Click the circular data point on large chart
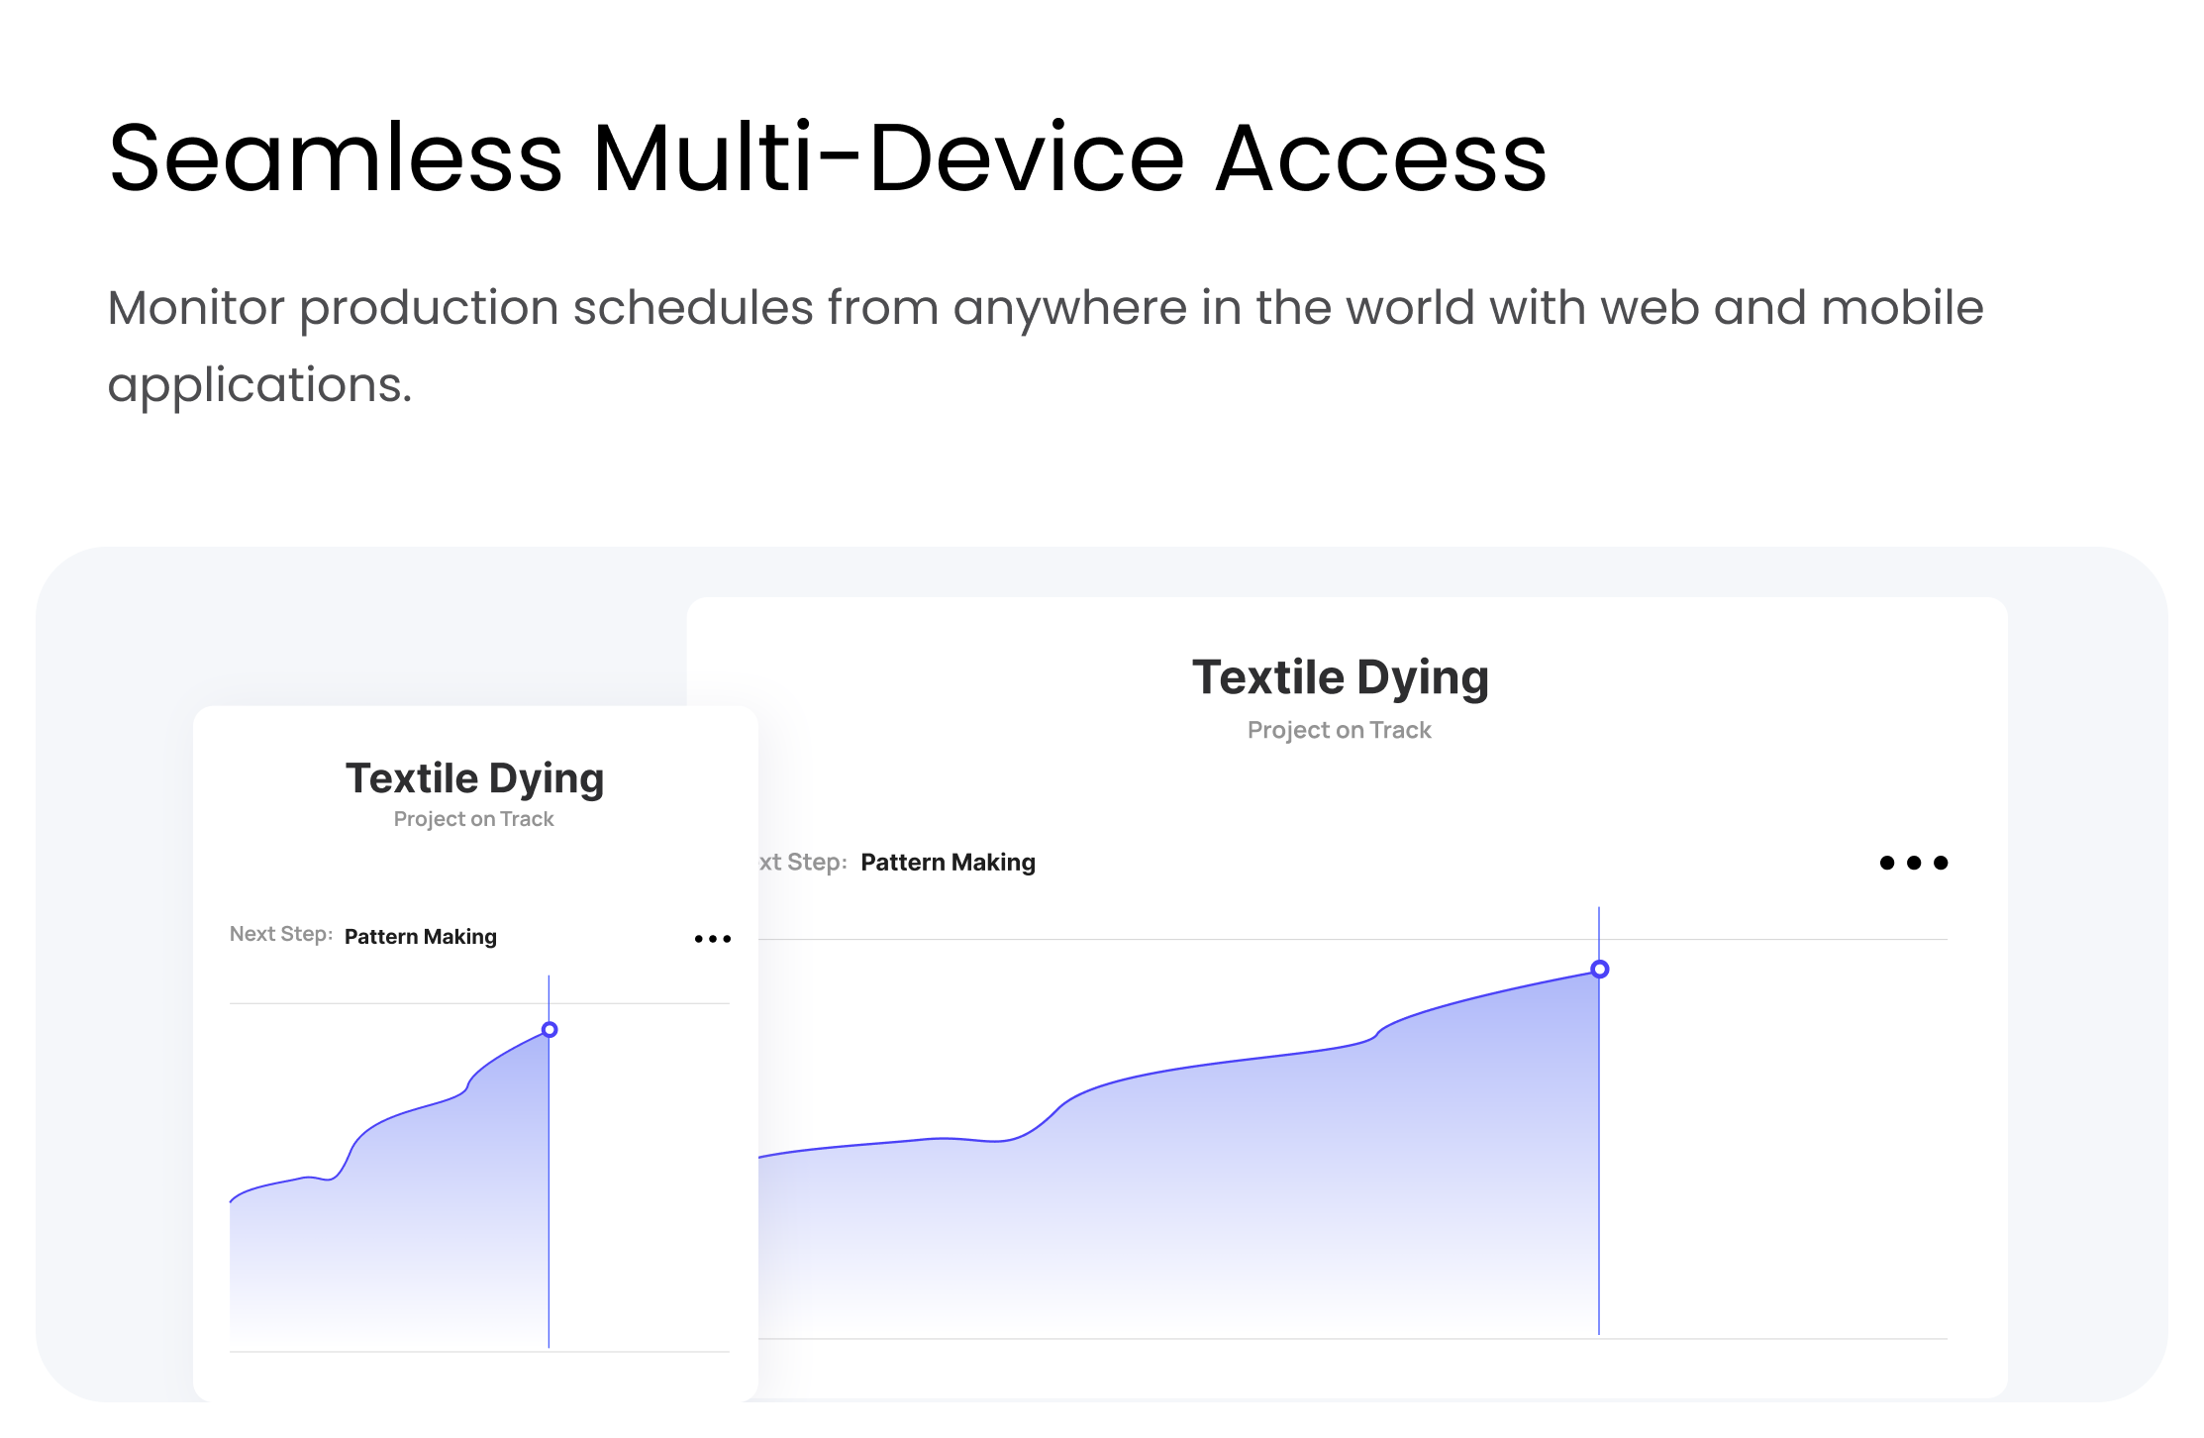Viewport: 2204px width, 1438px height. point(1599,970)
